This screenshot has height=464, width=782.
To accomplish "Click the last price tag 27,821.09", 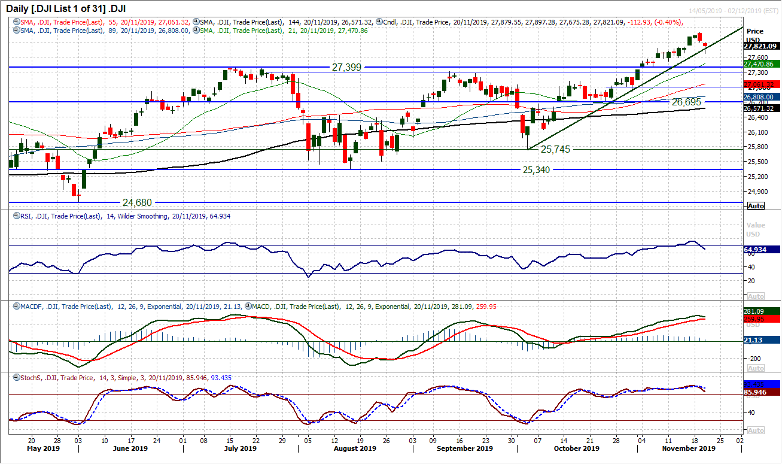I will pyautogui.click(x=760, y=46).
